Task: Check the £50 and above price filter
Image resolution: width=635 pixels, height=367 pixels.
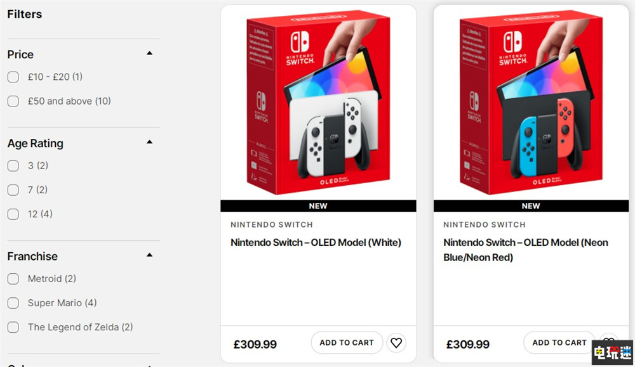Action: (13, 101)
